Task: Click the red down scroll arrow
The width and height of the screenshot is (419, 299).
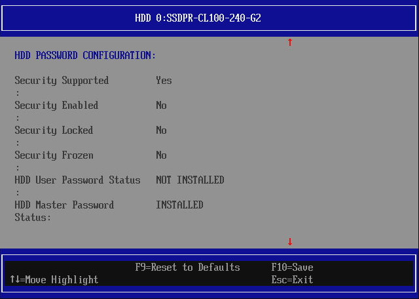Action: 290,242
